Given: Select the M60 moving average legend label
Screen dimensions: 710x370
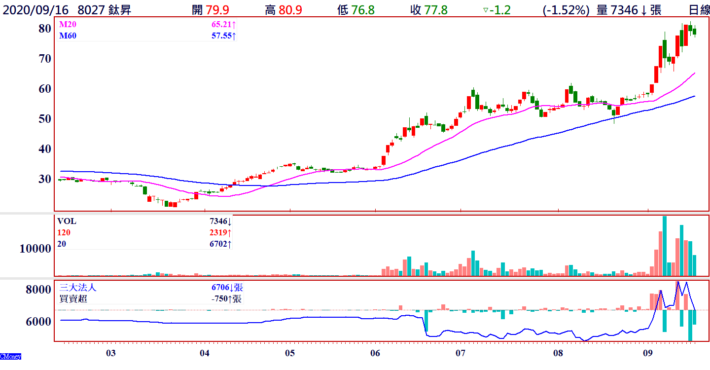Looking at the screenshot, I should coord(68,36).
